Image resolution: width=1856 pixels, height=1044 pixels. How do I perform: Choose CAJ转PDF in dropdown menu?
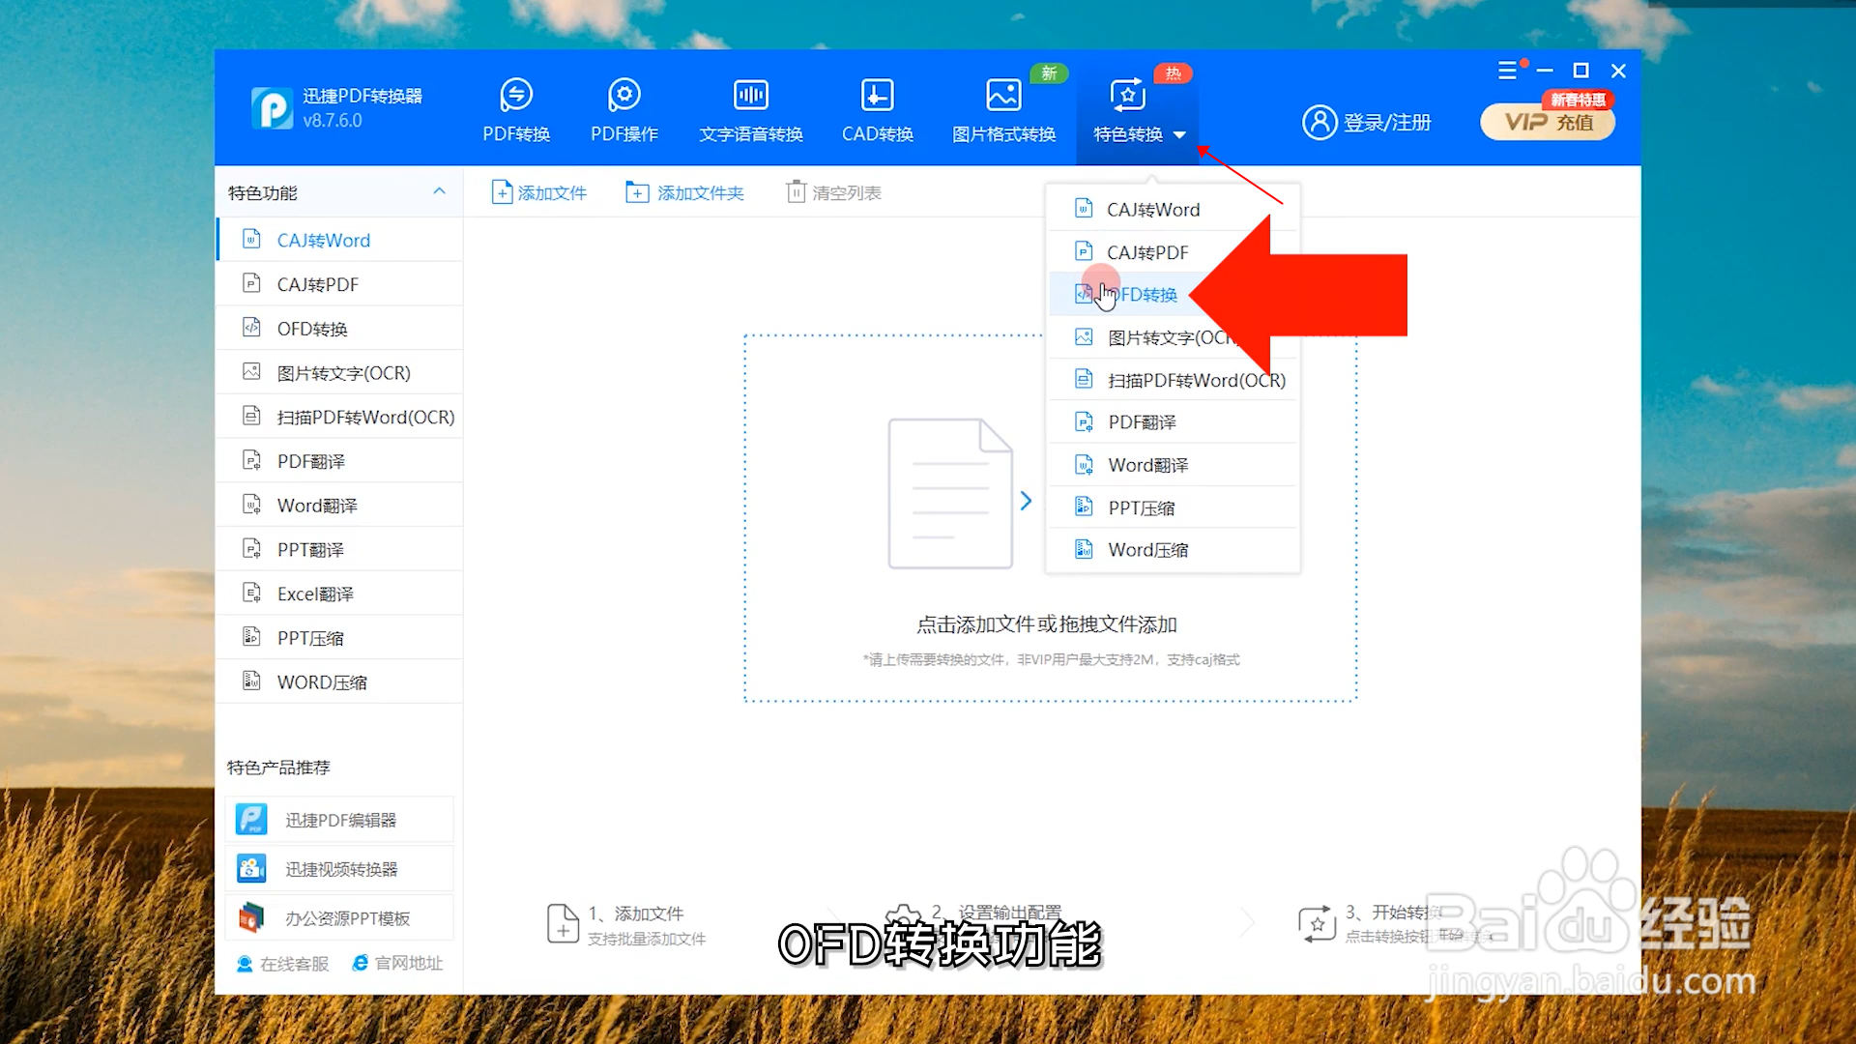[1173, 252]
